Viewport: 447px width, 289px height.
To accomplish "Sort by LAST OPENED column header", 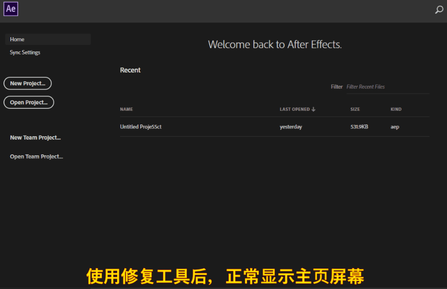I will pyautogui.click(x=298, y=109).
